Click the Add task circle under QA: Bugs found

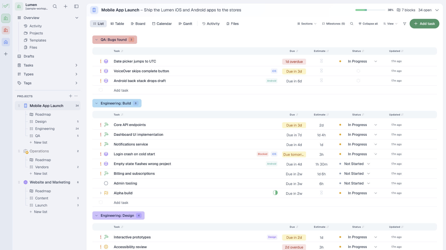tap(101, 90)
